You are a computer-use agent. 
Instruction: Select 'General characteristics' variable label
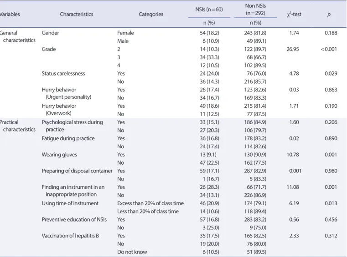pos(17,37)
